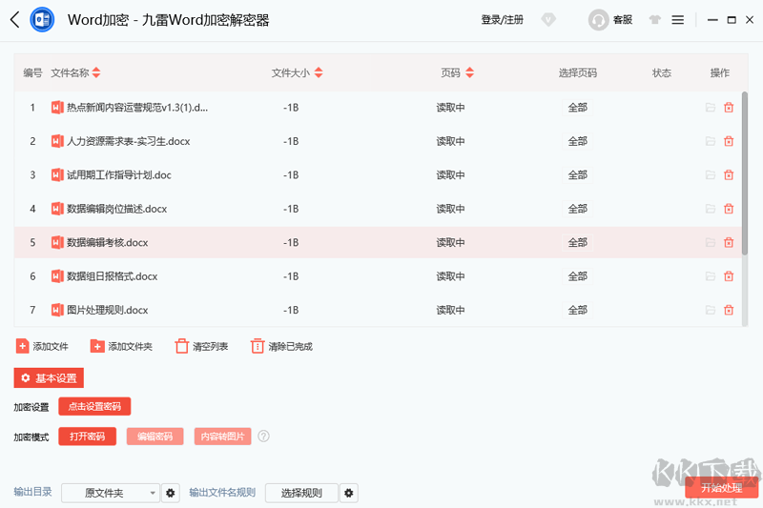Open folder for 图片处理规则.docx
The height and width of the screenshot is (508, 763).
coord(711,310)
